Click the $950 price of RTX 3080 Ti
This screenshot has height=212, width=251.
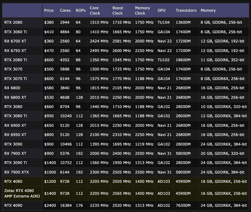click(49, 116)
